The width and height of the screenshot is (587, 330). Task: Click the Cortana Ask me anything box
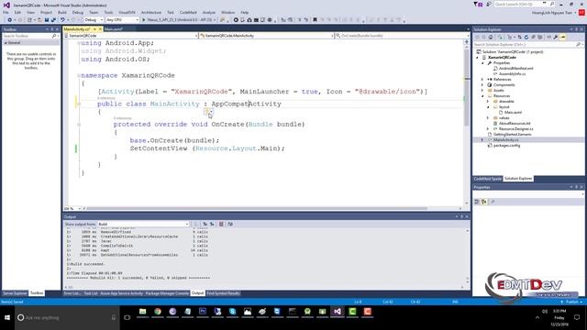pos(67,318)
